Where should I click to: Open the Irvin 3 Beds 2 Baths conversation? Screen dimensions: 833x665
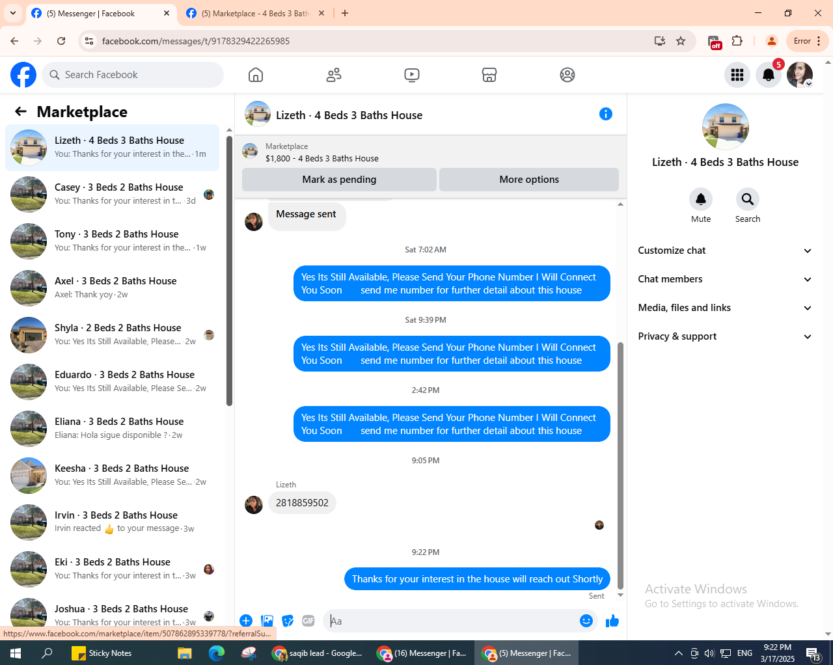coord(112,522)
